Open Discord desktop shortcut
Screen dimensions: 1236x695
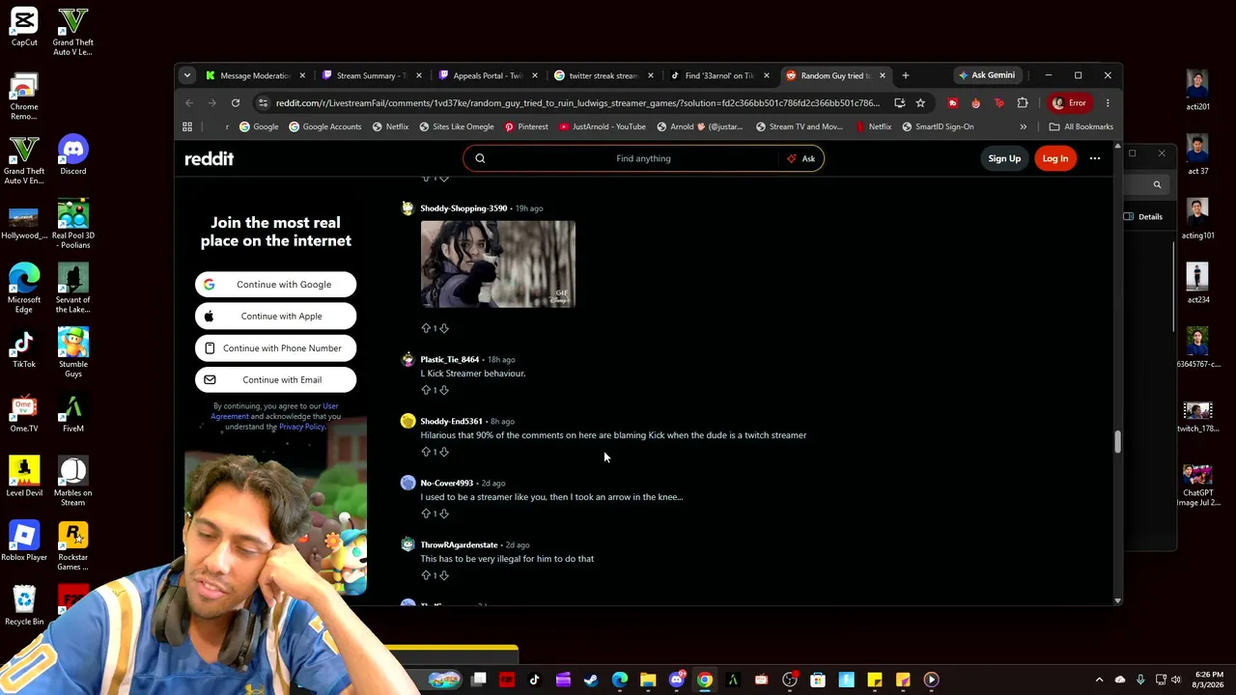coord(73,155)
